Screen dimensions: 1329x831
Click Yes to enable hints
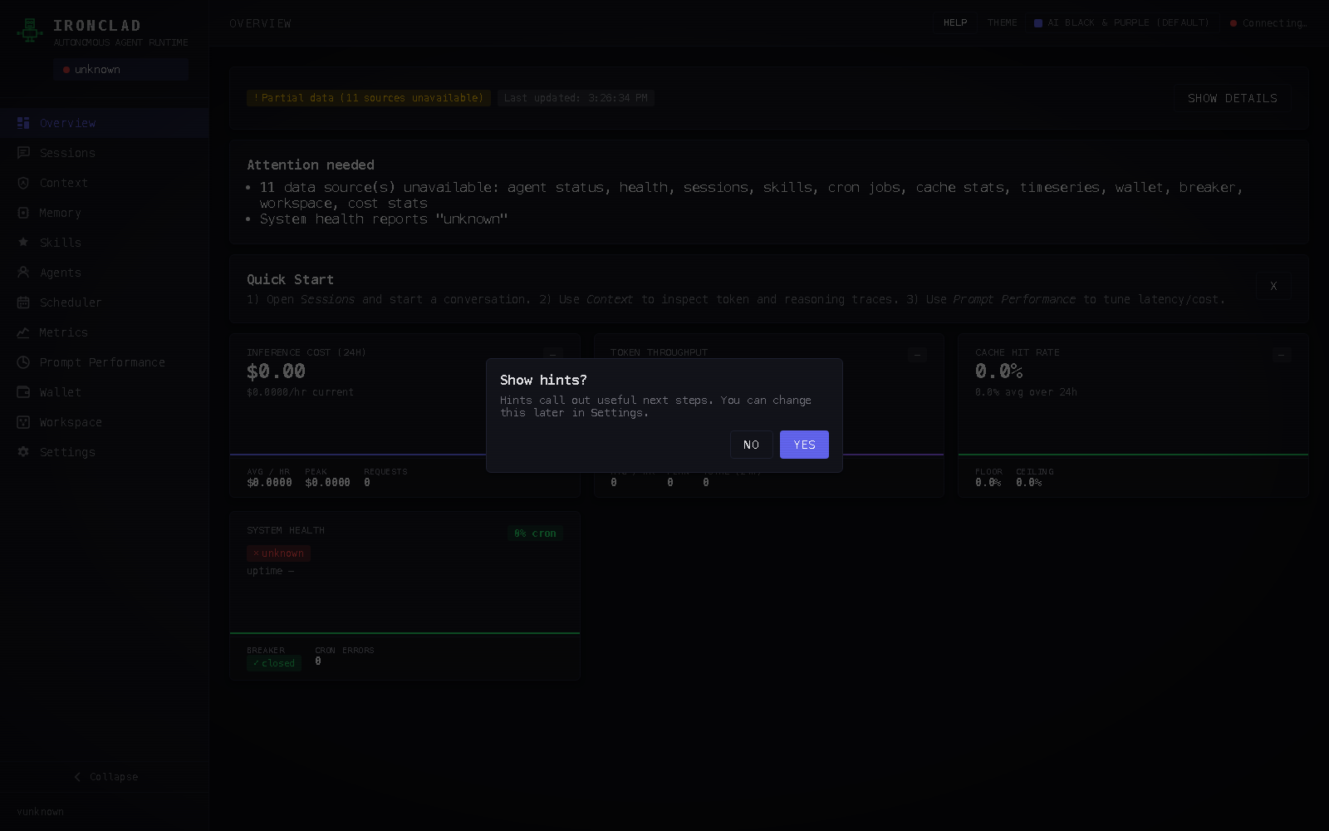(x=803, y=445)
